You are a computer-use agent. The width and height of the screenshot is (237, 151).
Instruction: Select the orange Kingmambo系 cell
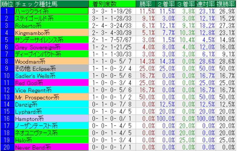click(x=51, y=33)
